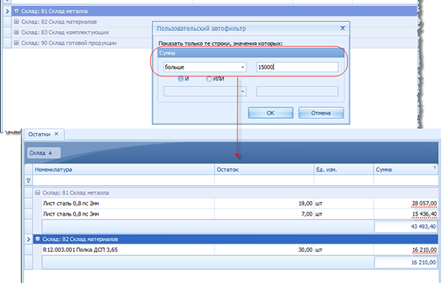
Task: Click the group total 43 493,40
Action: tap(406, 227)
